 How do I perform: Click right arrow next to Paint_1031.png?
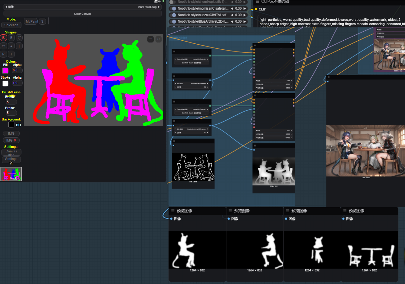tap(159, 7)
